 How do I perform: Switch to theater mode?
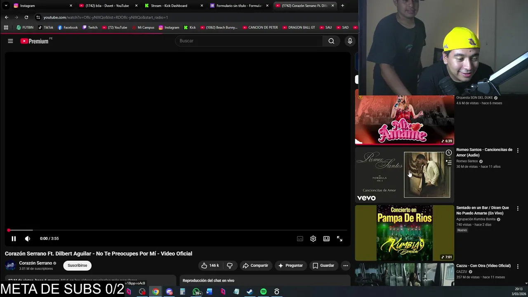coord(326,238)
